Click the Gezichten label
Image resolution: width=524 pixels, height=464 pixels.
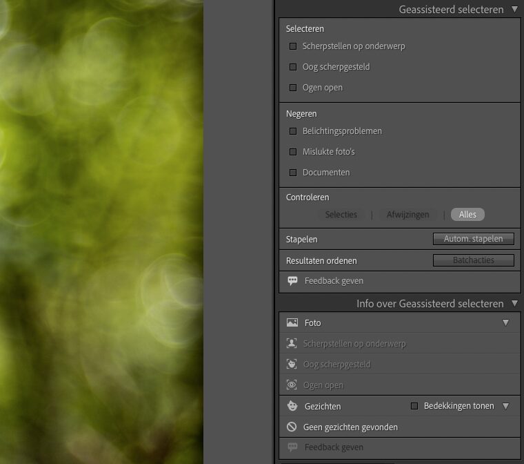(323, 407)
